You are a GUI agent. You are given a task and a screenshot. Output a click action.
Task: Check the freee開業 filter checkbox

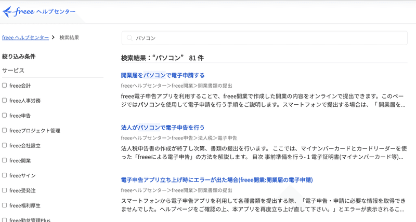tap(5, 160)
